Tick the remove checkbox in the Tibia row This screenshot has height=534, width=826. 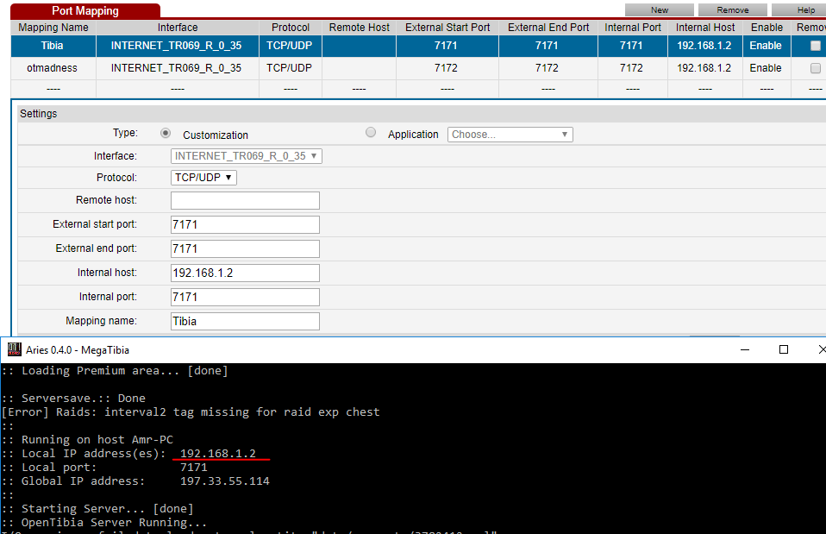815,46
